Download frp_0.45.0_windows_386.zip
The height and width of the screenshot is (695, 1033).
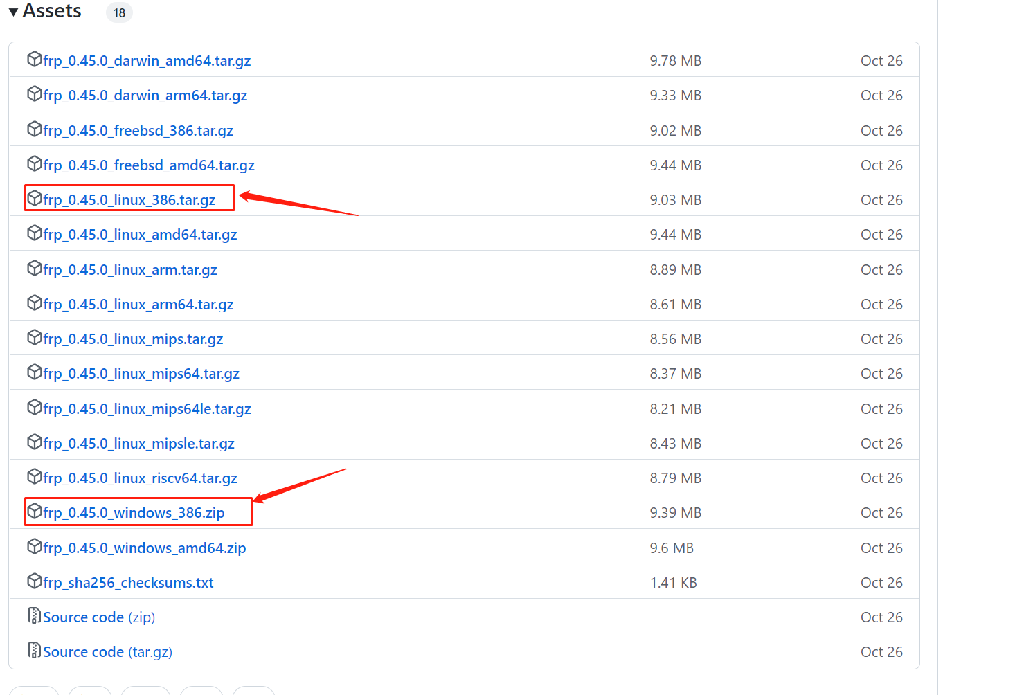coord(134,513)
